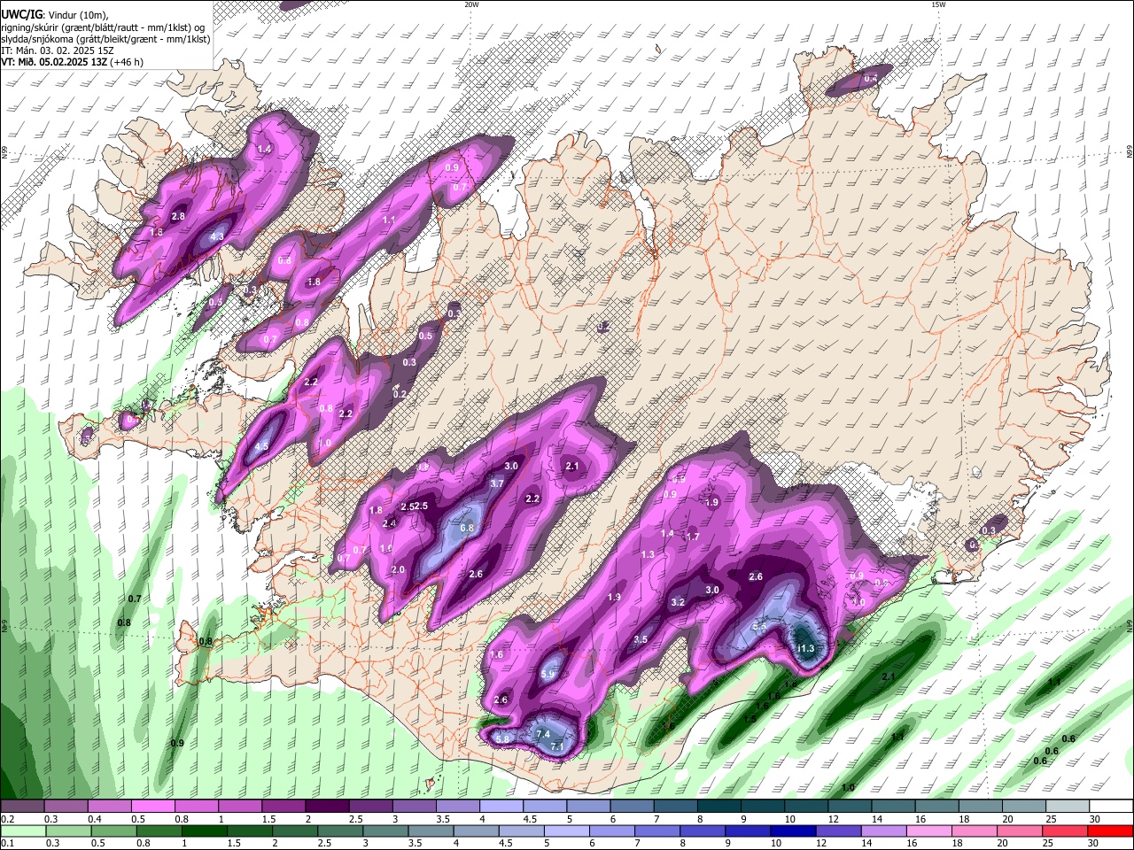This screenshot has width=1134, height=850.
Task: Click the 7.1 value near the south coast
Action: tap(557, 746)
